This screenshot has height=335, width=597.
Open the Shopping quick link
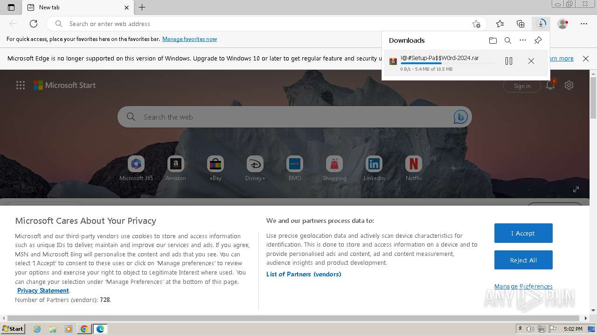[334, 168]
